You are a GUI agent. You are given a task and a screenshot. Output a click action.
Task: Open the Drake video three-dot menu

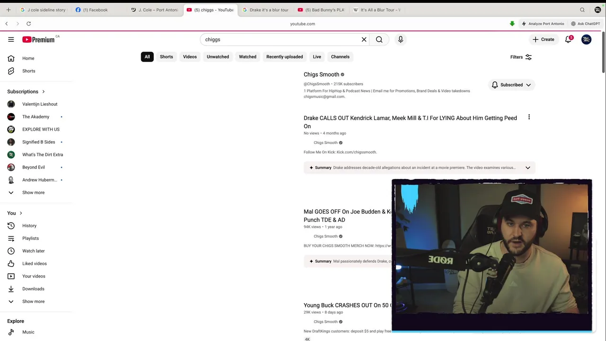[x=529, y=117]
